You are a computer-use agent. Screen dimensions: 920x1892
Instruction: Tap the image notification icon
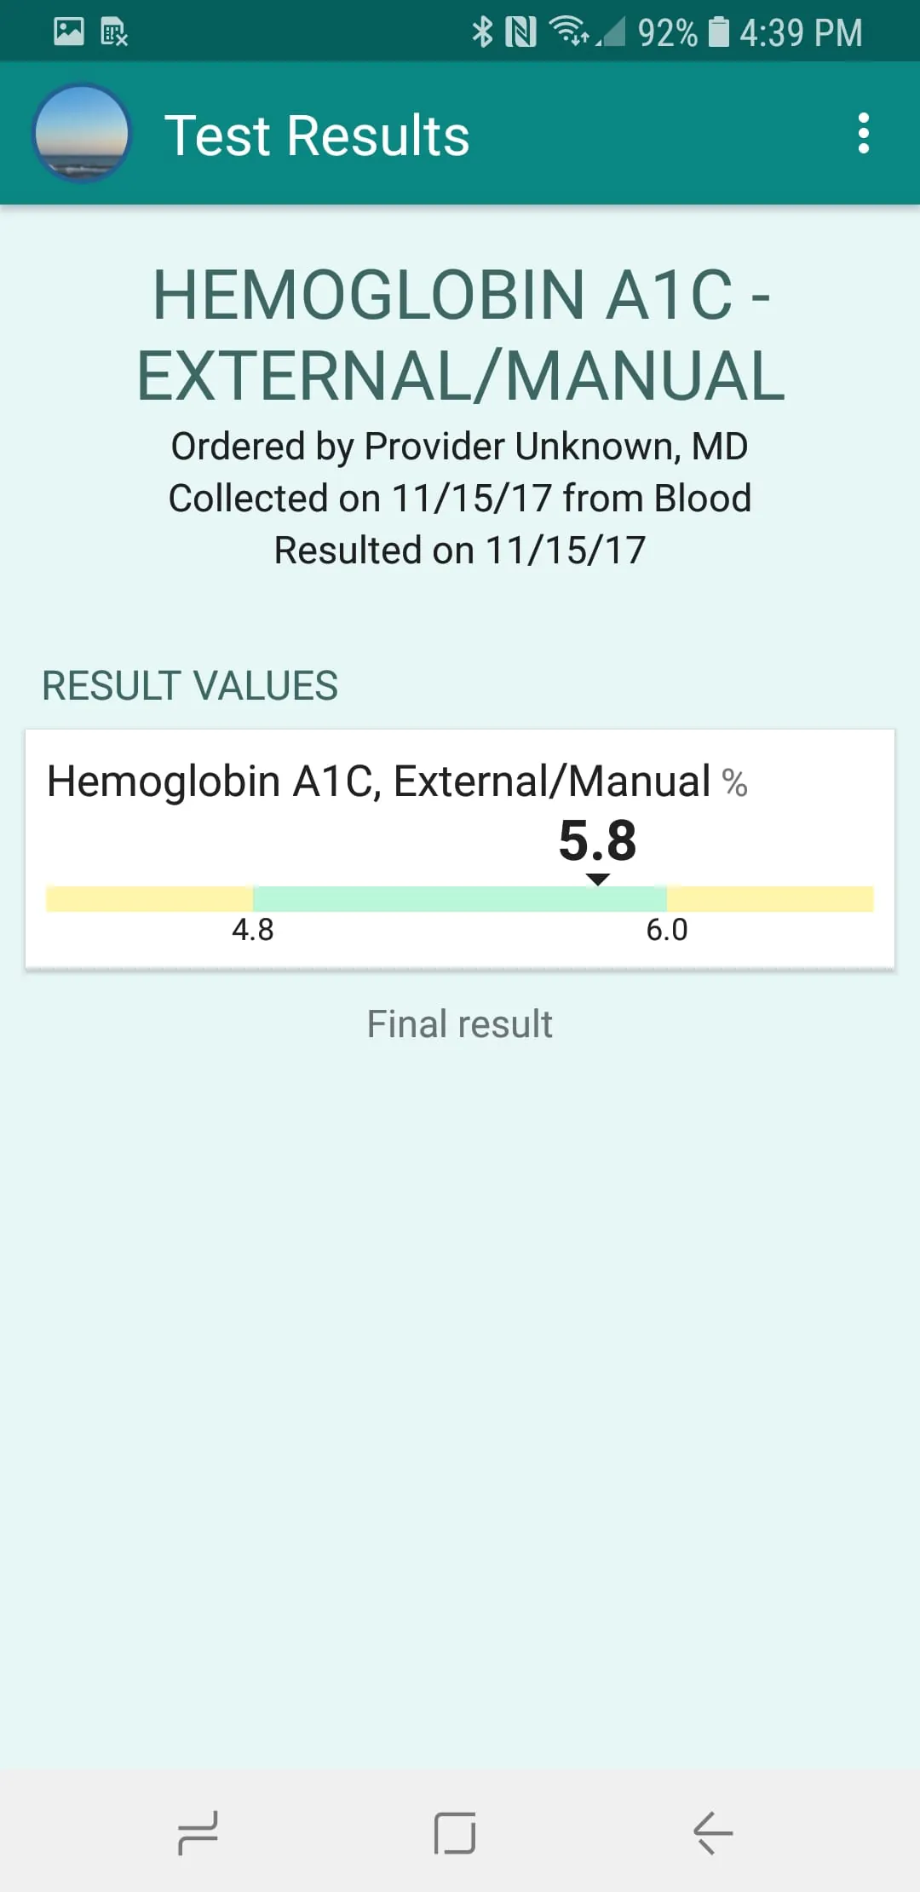[x=69, y=32]
